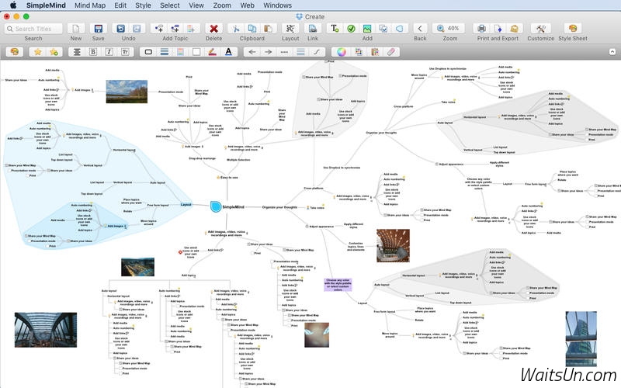This screenshot has width=621, height=388.
Task: Open the Customize toolbar tools
Action: (540, 29)
